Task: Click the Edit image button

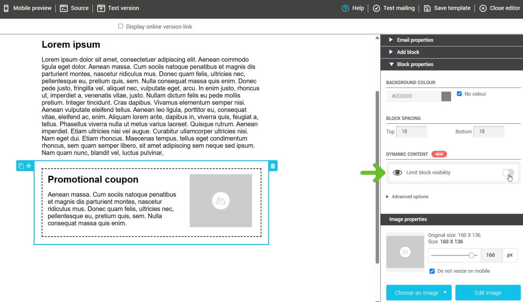Action: point(488,293)
